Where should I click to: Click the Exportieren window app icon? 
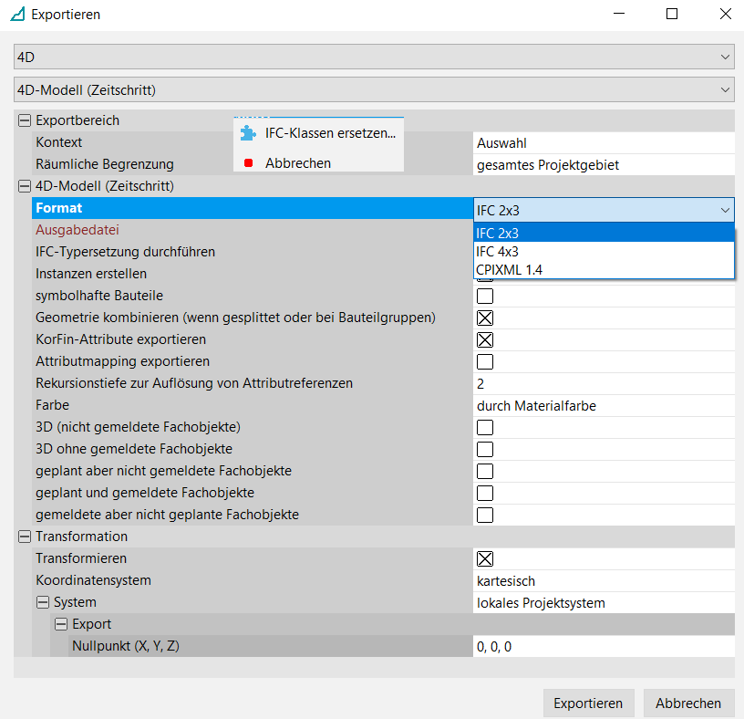[x=18, y=15]
